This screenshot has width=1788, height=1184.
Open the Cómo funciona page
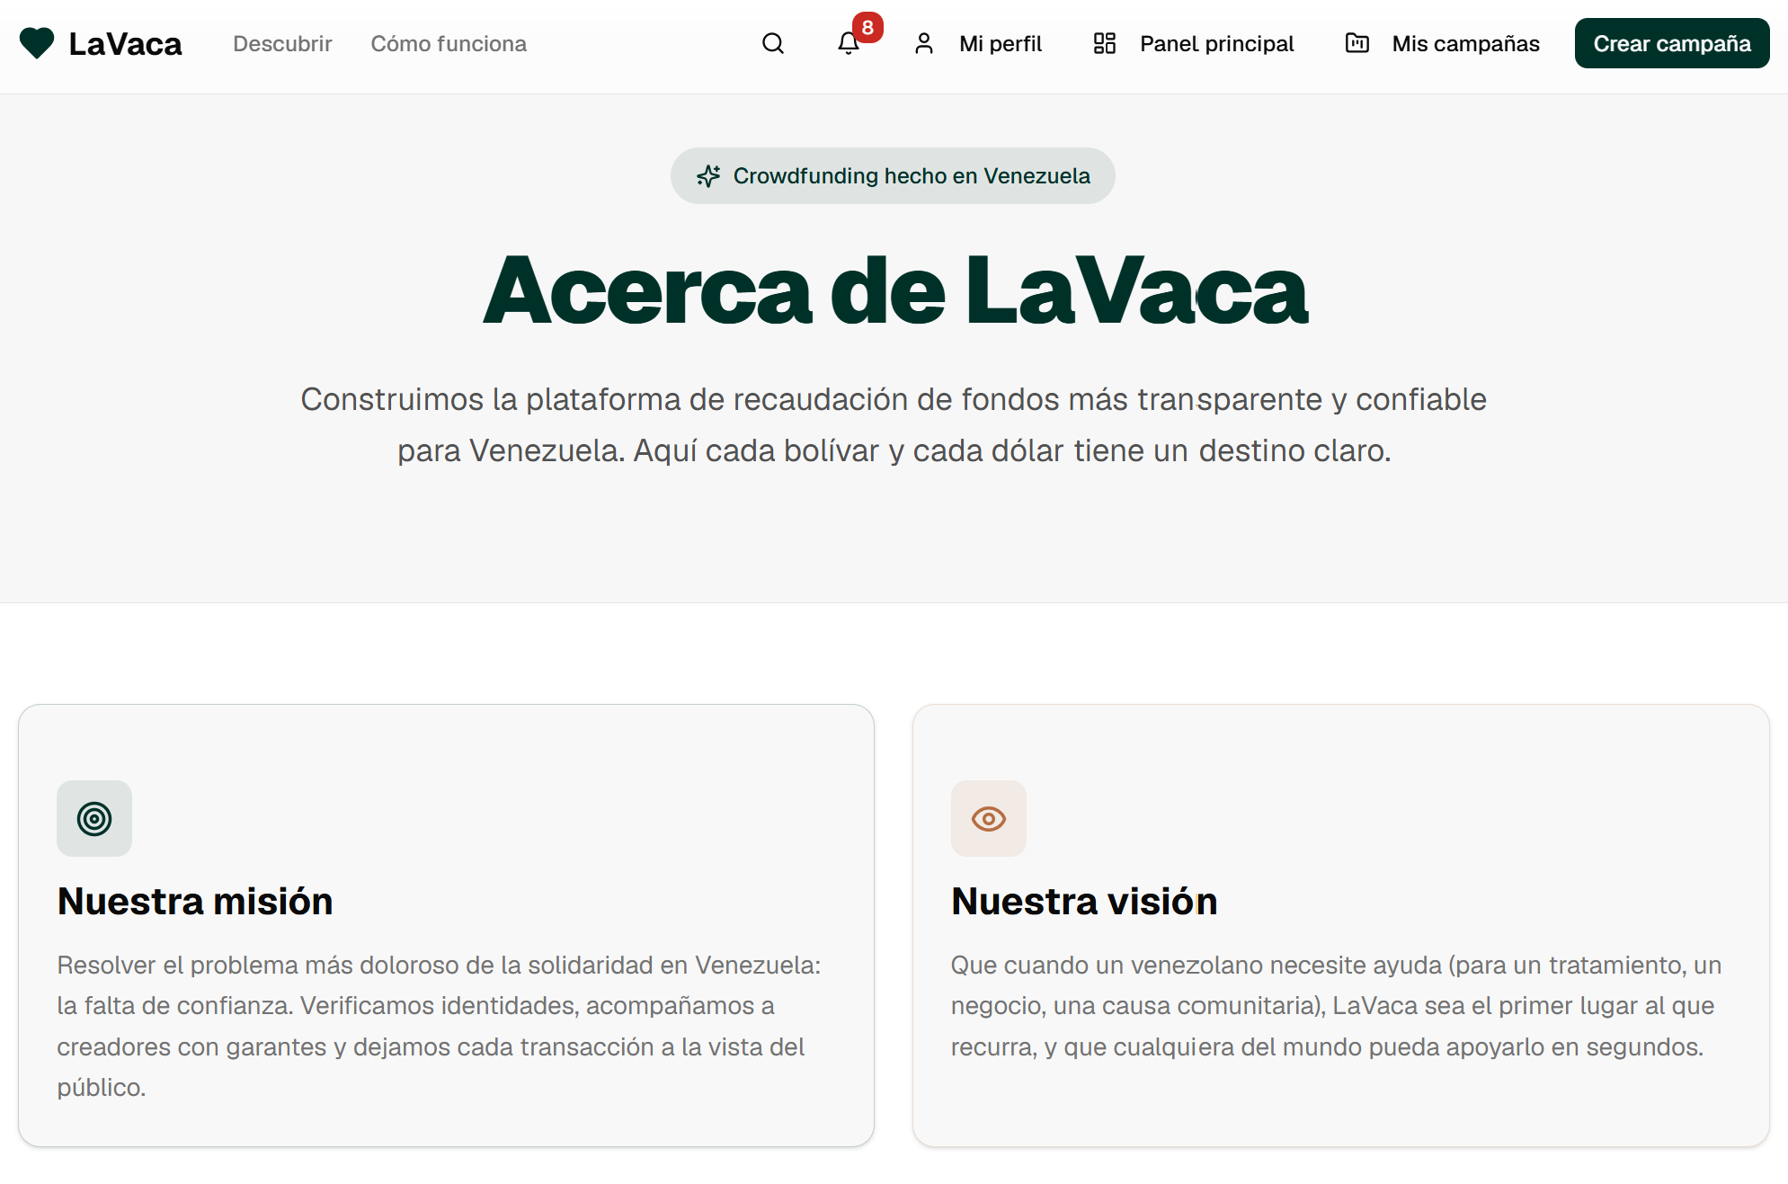449,43
